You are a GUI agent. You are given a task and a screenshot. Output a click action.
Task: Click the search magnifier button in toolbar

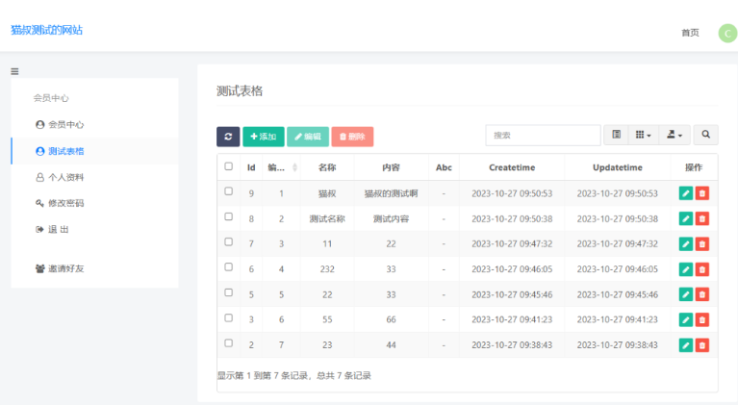point(705,135)
